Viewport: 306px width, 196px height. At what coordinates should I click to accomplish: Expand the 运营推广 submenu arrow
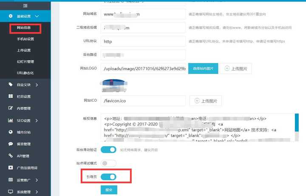[x=37, y=180]
